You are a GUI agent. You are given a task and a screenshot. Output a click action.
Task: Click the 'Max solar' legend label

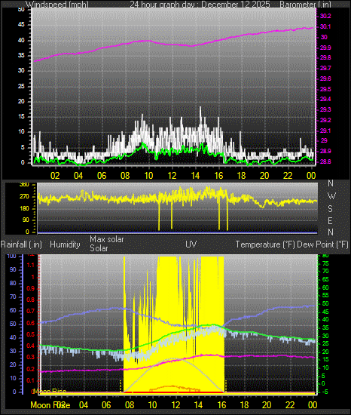(107, 239)
